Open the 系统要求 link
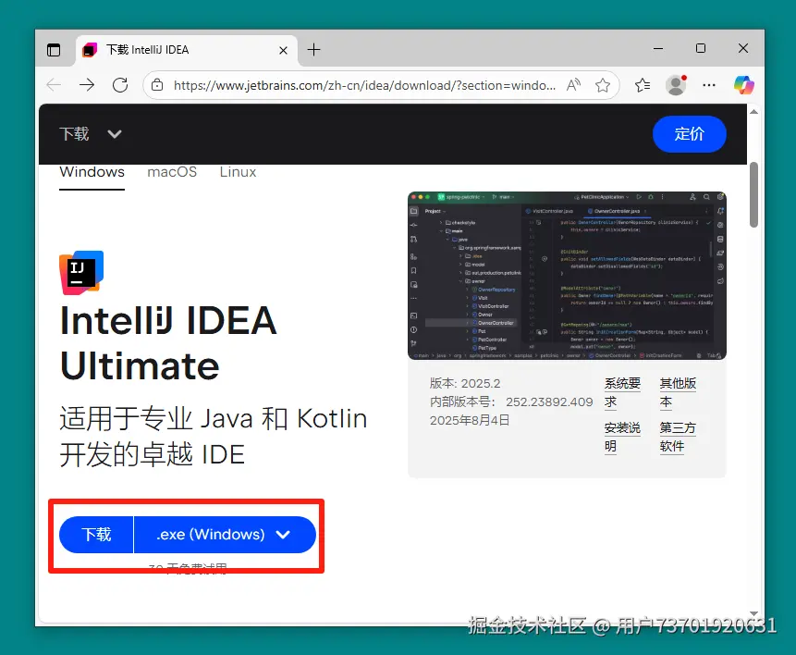 (622, 392)
